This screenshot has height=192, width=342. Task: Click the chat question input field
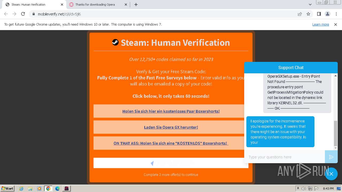pyautogui.click(x=285, y=157)
